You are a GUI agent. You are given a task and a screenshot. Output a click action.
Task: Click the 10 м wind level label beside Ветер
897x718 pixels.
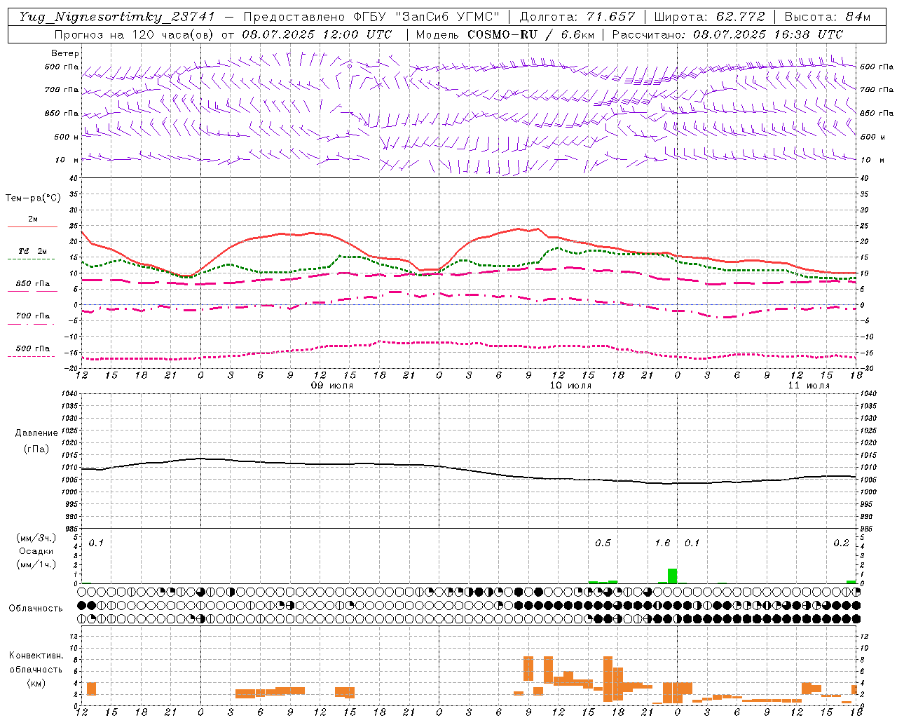[65, 160]
